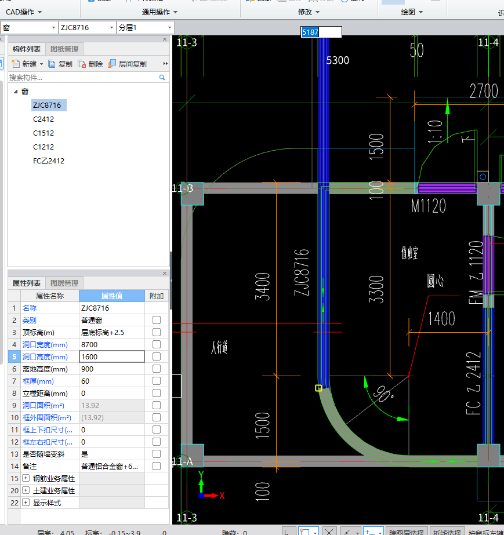Click the search magnifier in component search
The width and height of the screenshot is (504, 535).
162,78
